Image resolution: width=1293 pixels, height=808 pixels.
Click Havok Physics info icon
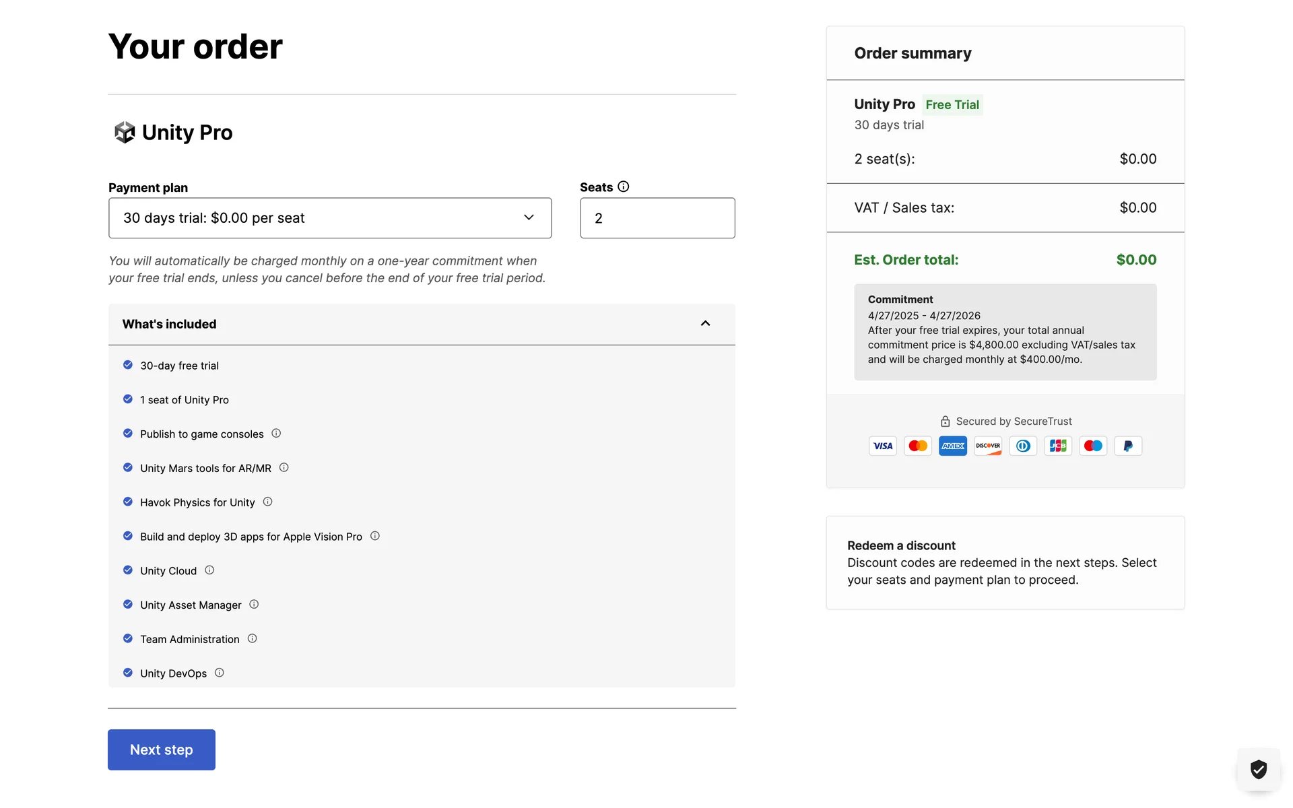click(267, 502)
